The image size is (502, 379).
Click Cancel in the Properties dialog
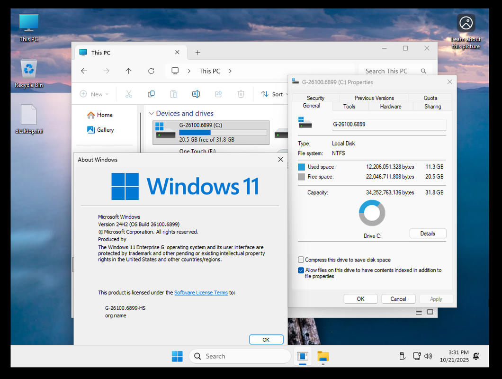pyautogui.click(x=398, y=299)
